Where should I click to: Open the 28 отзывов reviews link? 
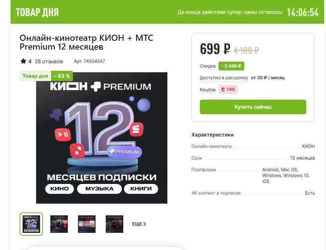point(48,61)
